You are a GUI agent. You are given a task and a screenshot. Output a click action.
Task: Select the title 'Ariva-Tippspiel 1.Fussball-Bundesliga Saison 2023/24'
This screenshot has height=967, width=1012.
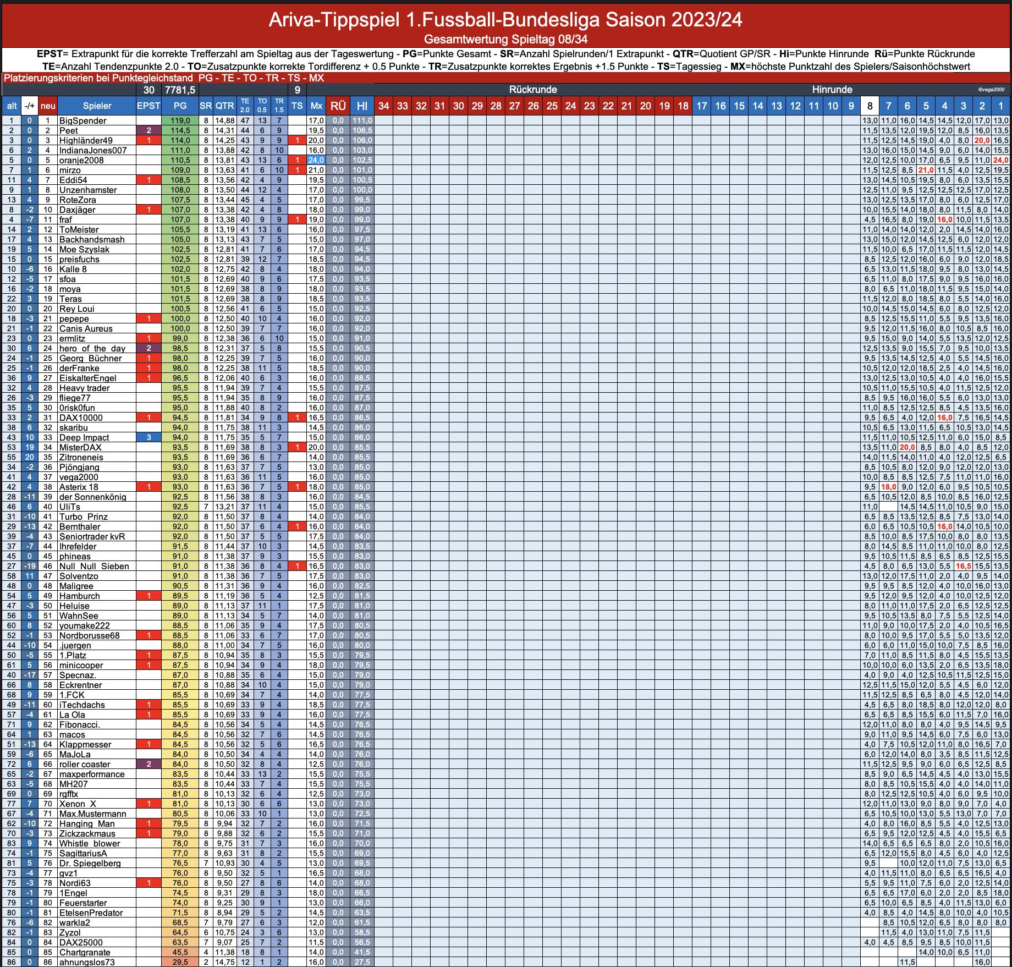(x=505, y=20)
